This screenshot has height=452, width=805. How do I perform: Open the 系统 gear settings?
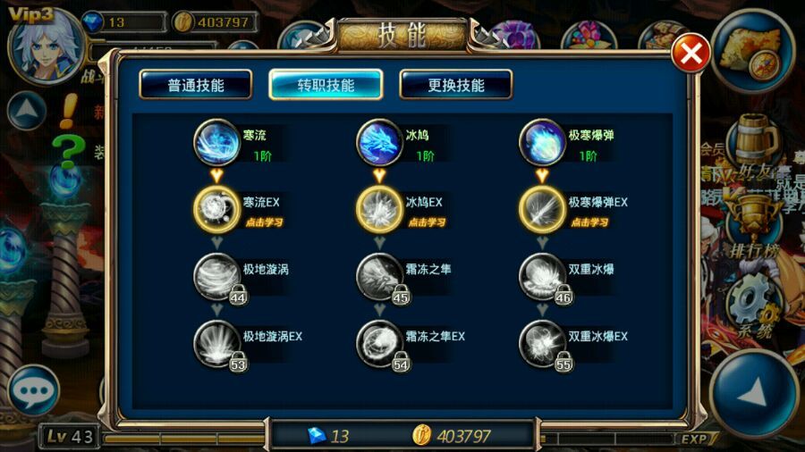[x=754, y=308]
